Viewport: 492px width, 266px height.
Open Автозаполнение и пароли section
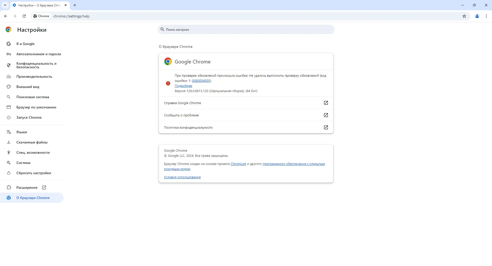point(32,54)
